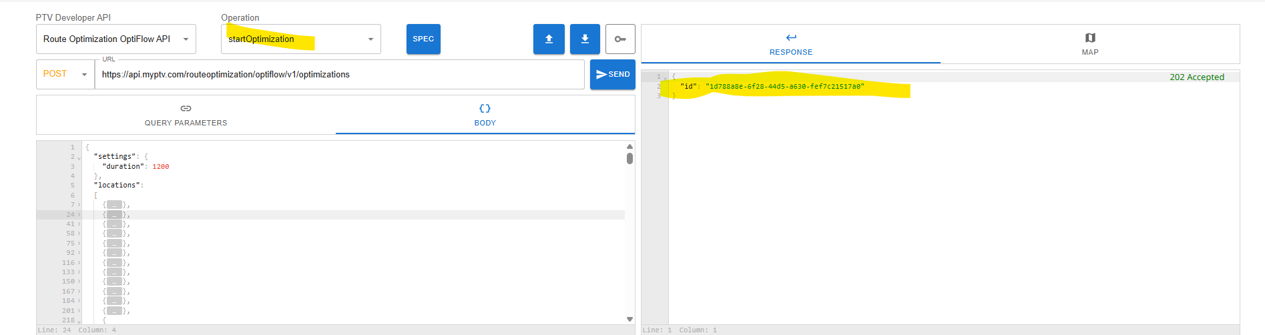Open the API key settings button
1265x335 pixels.
click(620, 39)
